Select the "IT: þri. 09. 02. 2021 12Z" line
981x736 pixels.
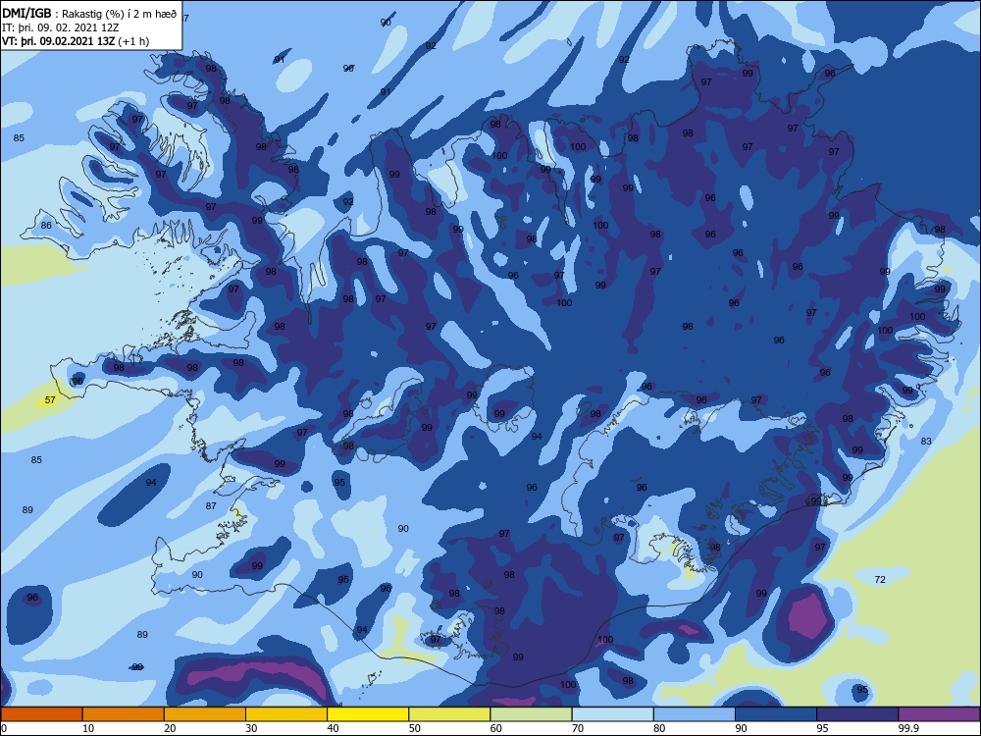tap(60, 27)
